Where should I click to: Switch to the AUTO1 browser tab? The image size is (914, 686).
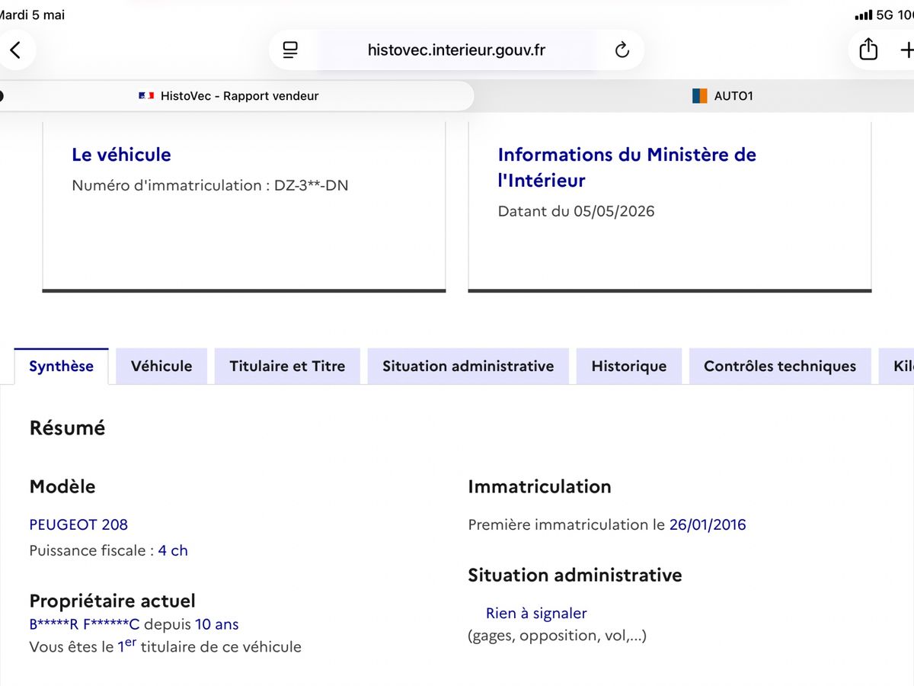coord(722,96)
